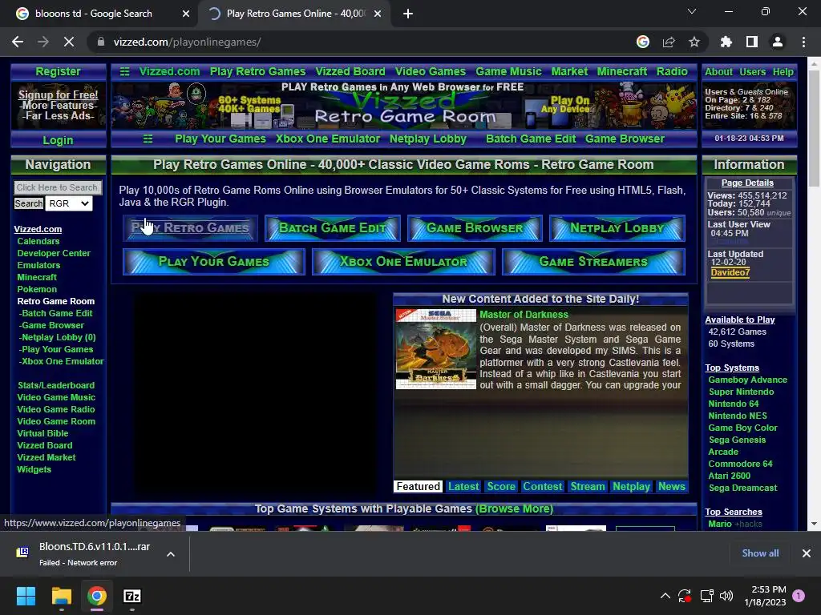The image size is (821, 615).
Task: Select the Contest content tab
Action: [x=543, y=487]
